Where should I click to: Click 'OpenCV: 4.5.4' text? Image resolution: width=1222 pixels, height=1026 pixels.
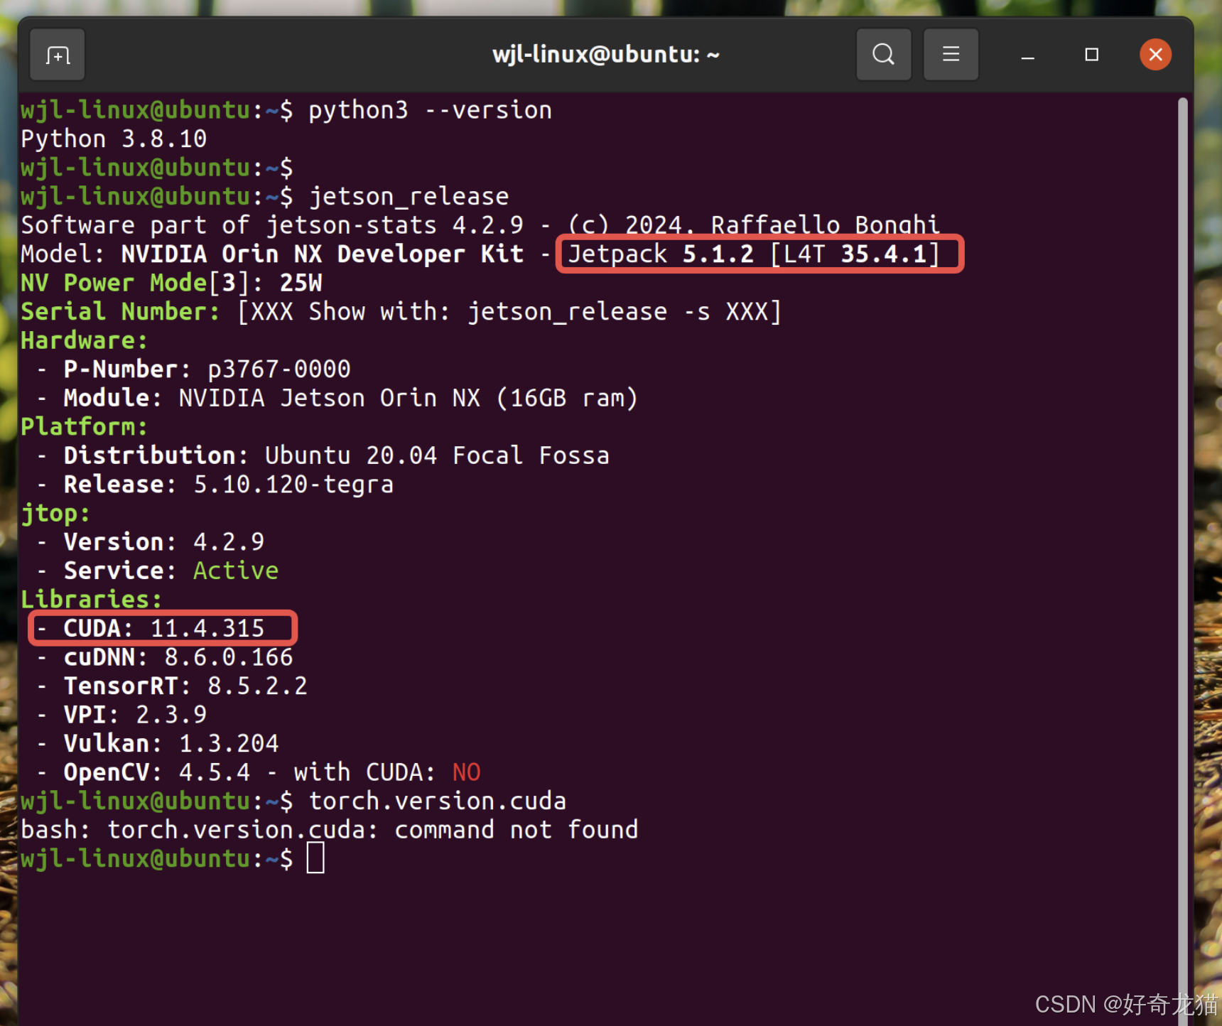pos(156,772)
